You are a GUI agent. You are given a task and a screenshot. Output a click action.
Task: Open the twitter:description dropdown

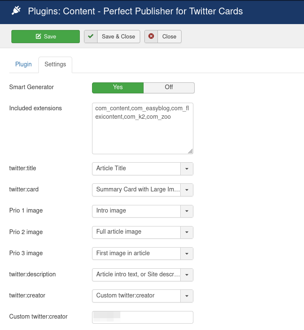pos(143,275)
